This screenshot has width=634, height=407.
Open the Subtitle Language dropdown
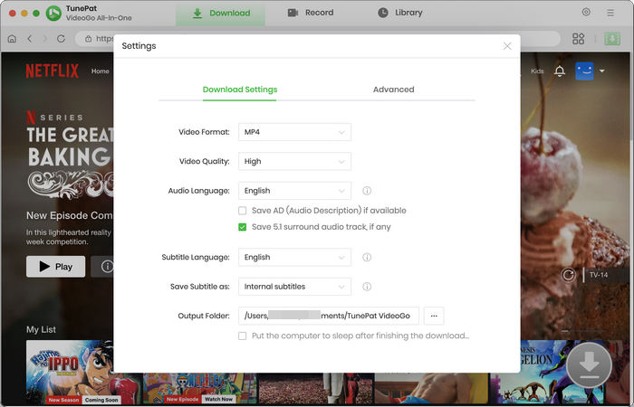pyautogui.click(x=294, y=257)
